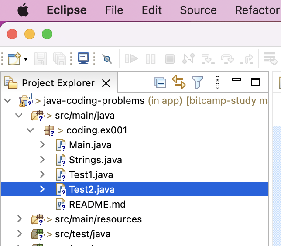
Task: Click the Disconnect debug icon
Action: pyautogui.click(x=188, y=58)
